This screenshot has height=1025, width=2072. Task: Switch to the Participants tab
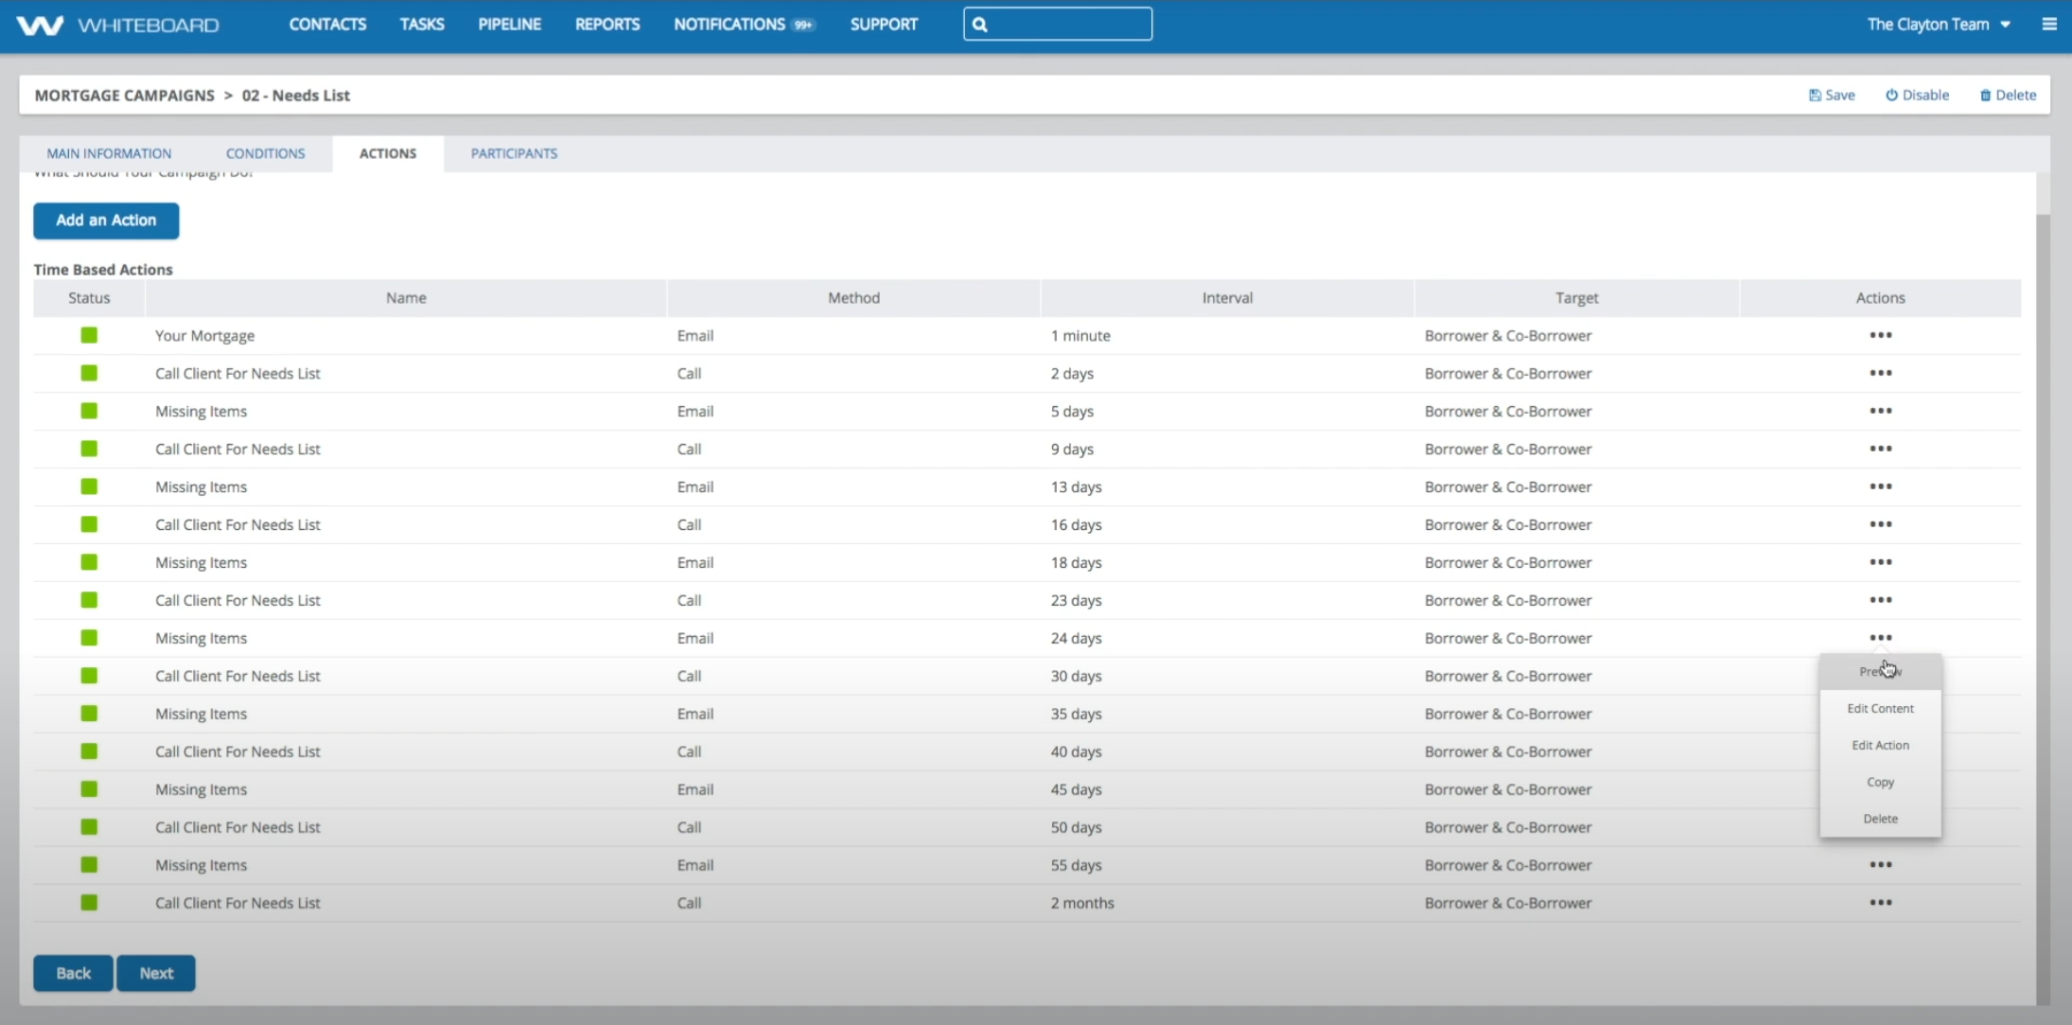pos(514,153)
